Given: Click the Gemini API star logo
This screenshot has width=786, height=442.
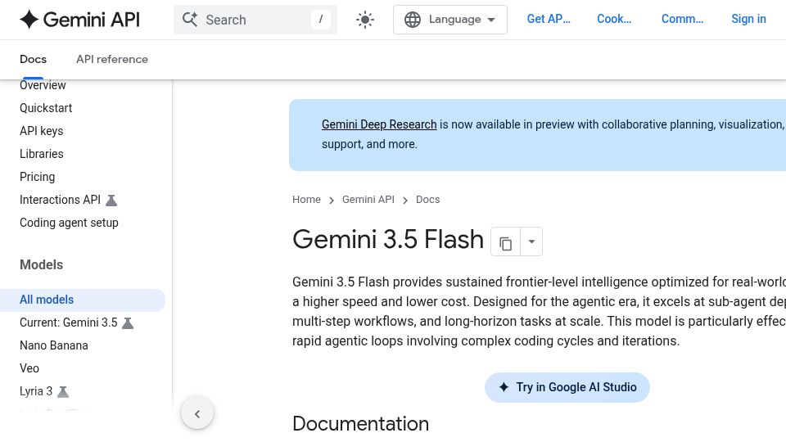Looking at the screenshot, I should coord(29,20).
